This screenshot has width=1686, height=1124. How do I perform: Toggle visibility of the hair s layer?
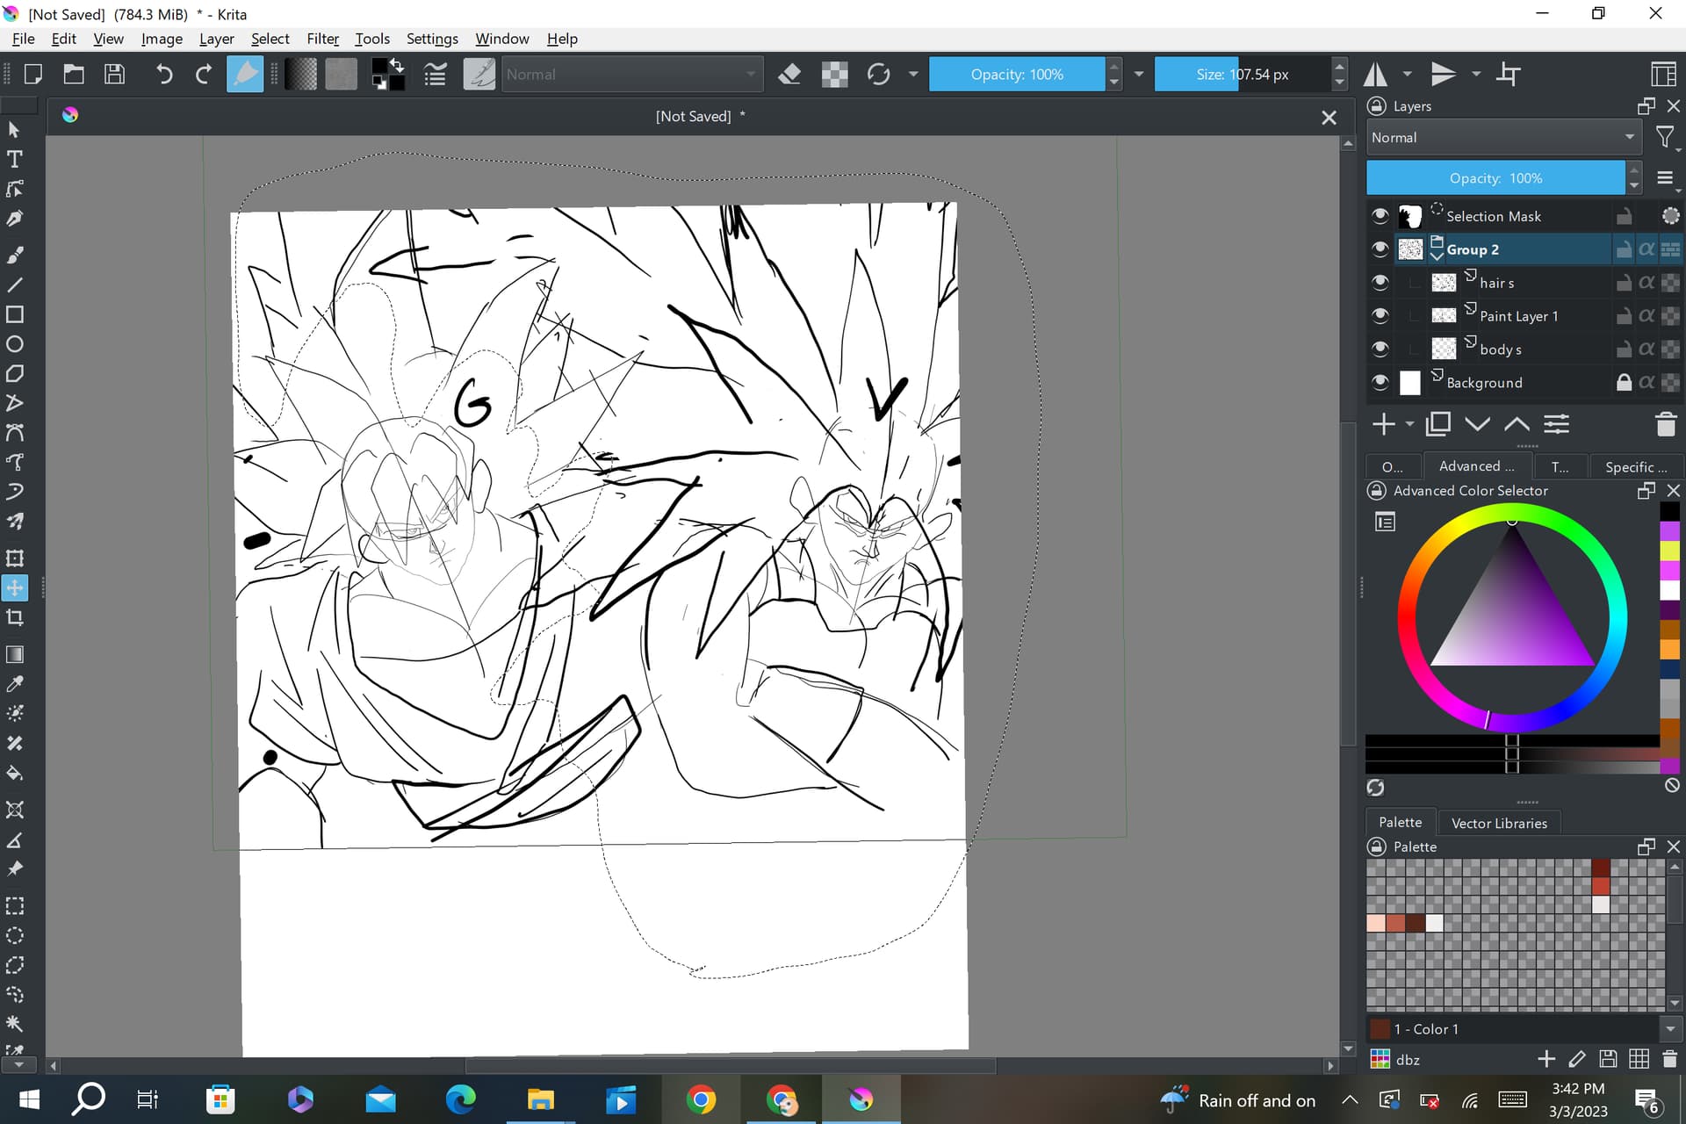(x=1380, y=283)
